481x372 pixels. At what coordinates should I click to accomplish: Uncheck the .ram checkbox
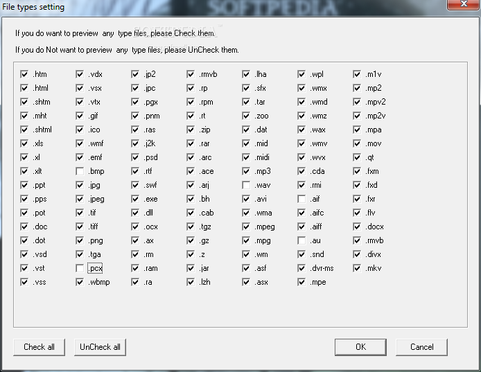[x=135, y=268]
